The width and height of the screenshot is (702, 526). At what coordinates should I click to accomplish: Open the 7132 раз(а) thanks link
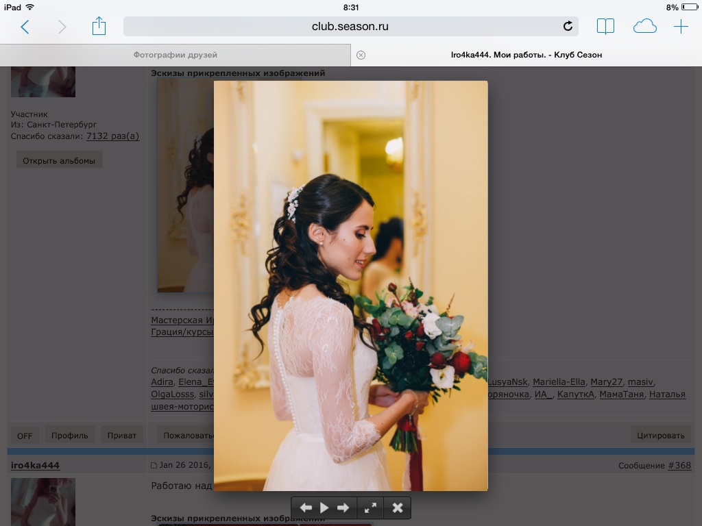(113, 136)
